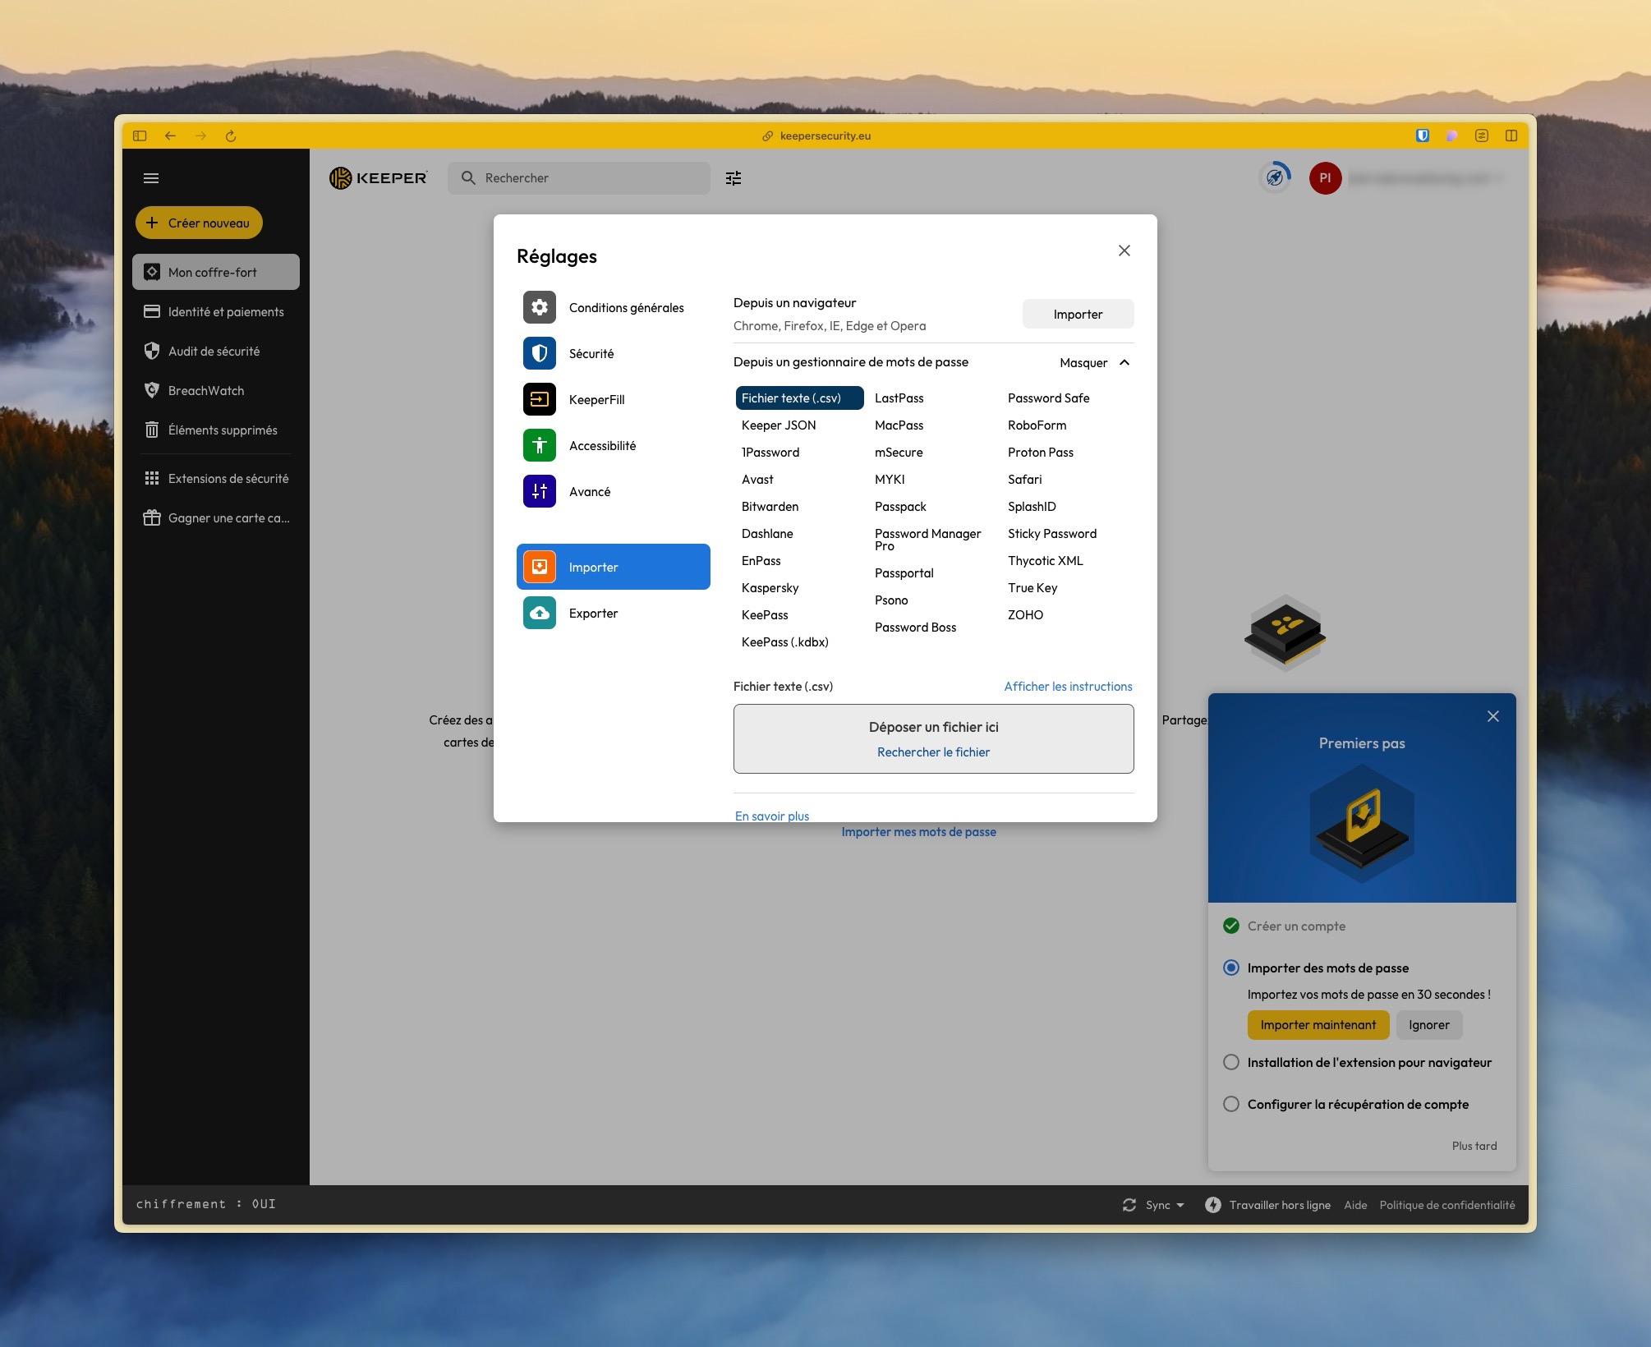Click the Sync refresh icon
Viewport: 1651px width, 1347px height.
pos(1129,1205)
